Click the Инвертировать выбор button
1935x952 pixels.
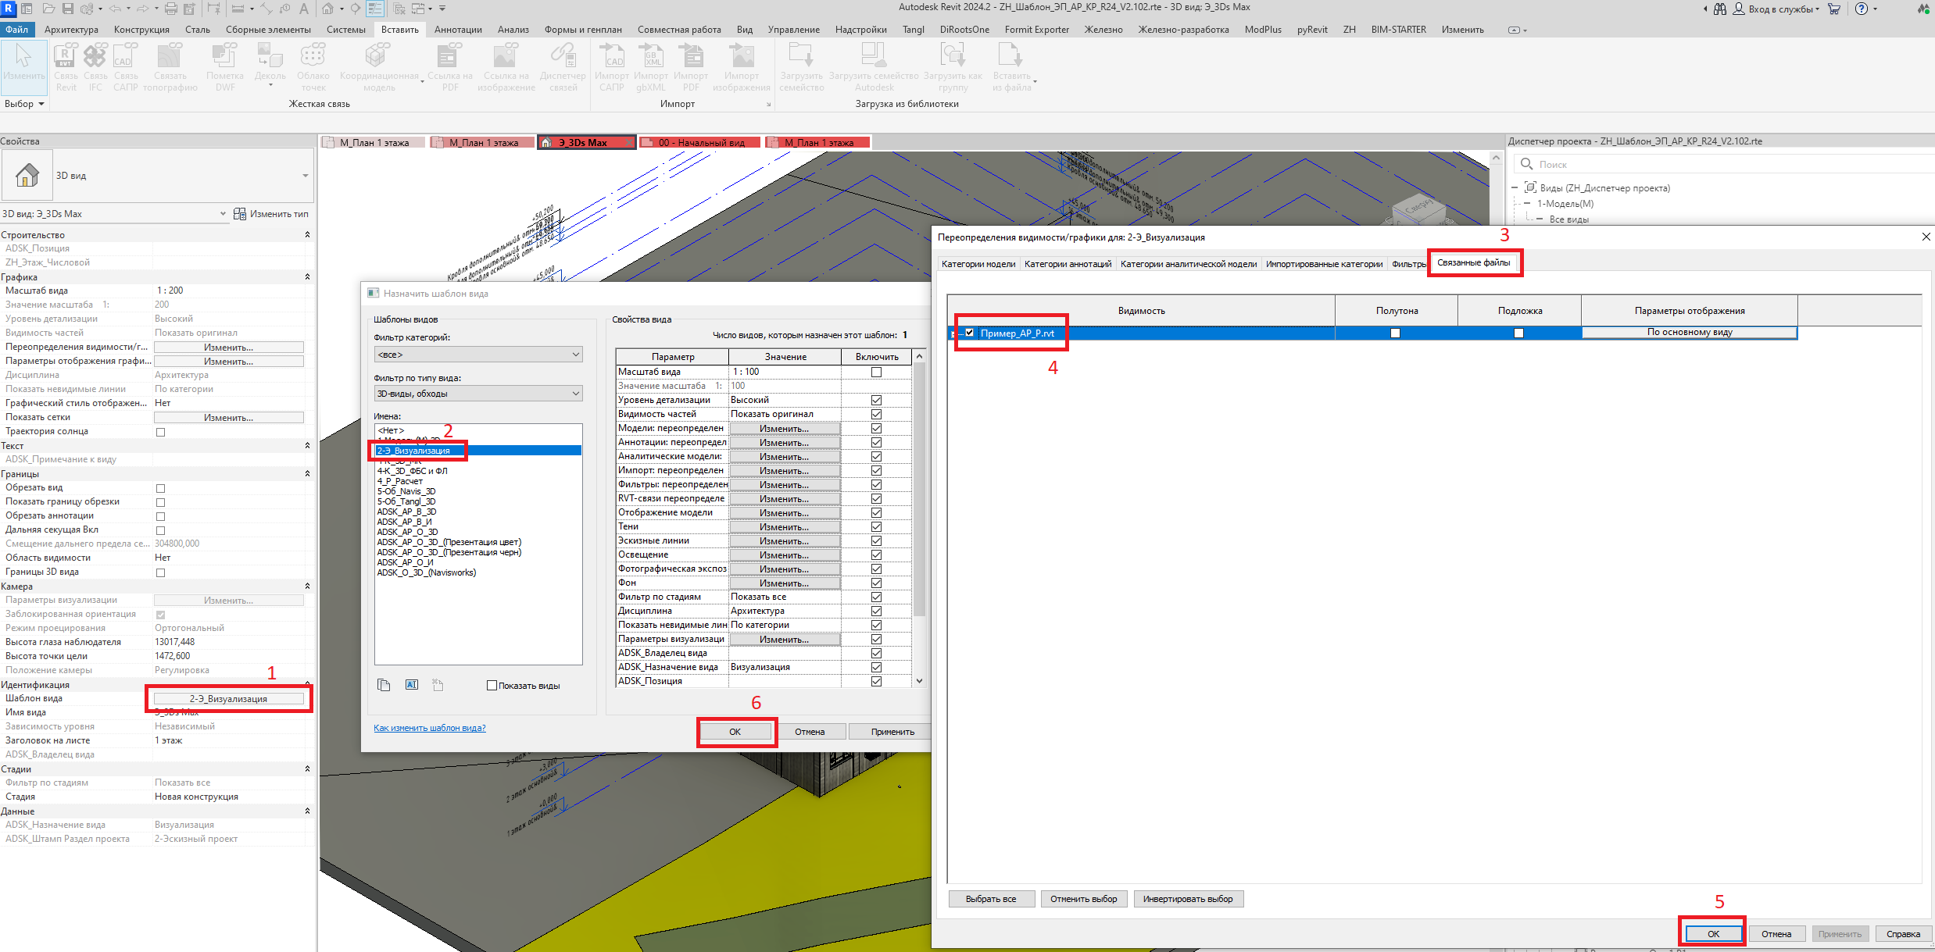[x=1188, y=899]
